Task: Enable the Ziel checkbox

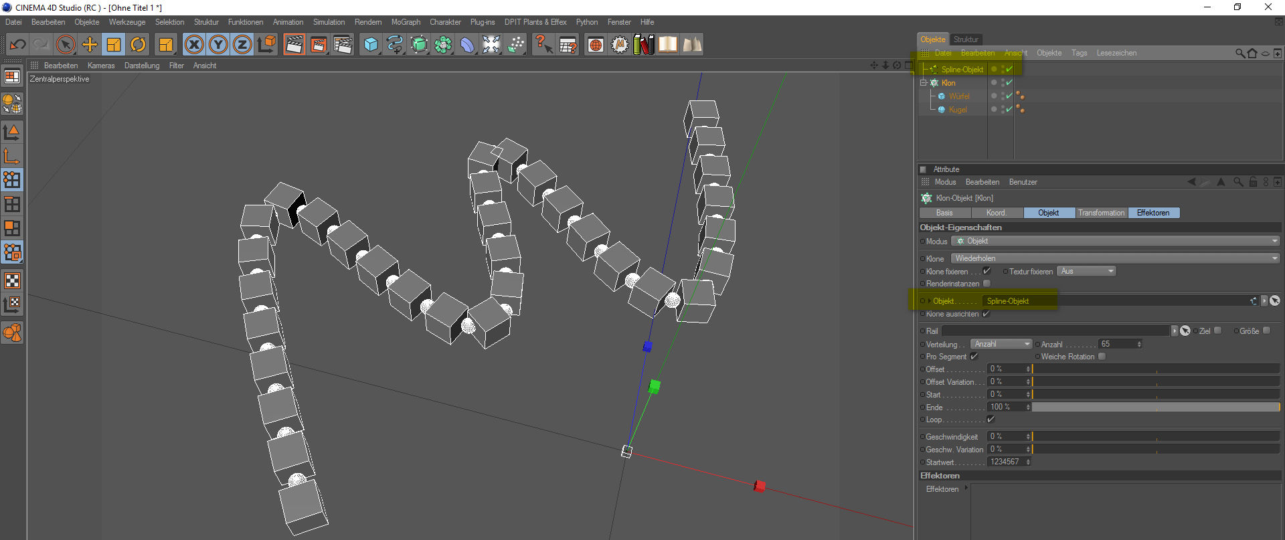Action: tap(1218, 331)
